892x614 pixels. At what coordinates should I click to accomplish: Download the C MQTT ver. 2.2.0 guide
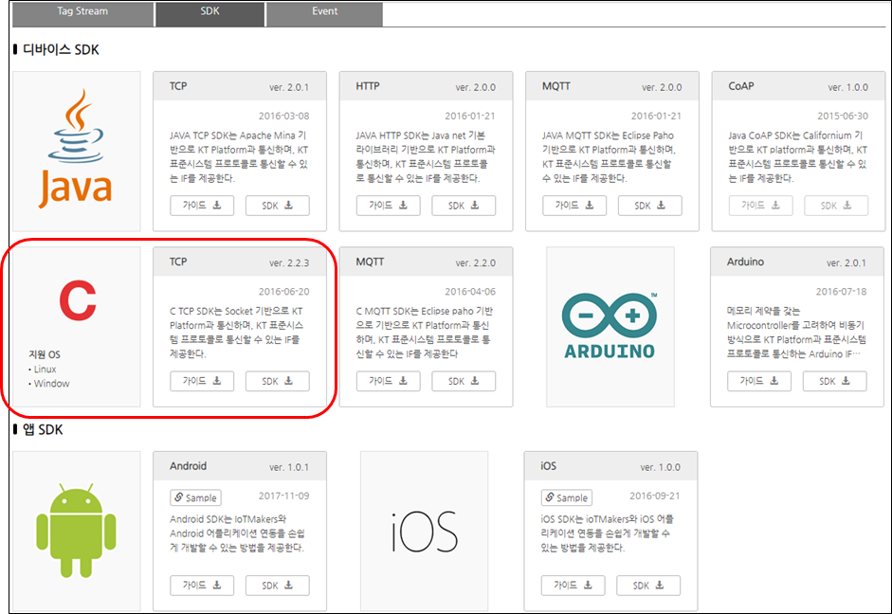(x=388, y=381)
